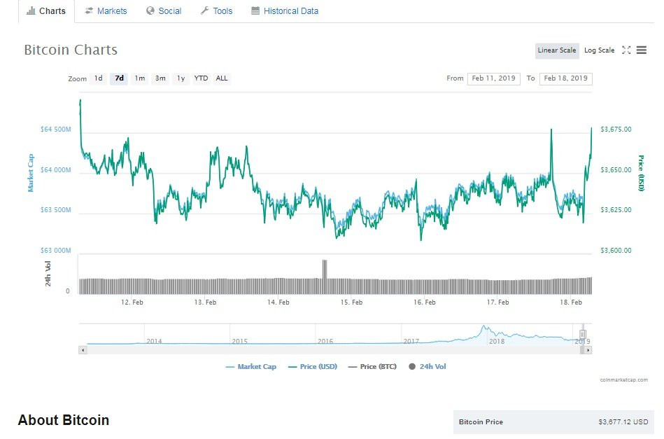
Task: Set zoom to 1d
Action: click(x=99, y=78)
